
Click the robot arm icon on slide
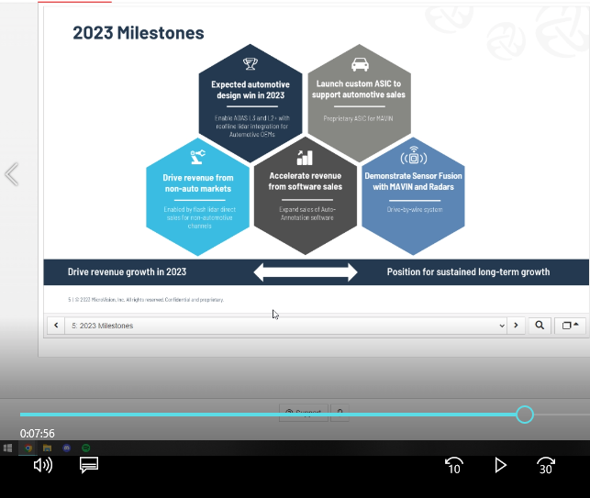coord(197,157)
